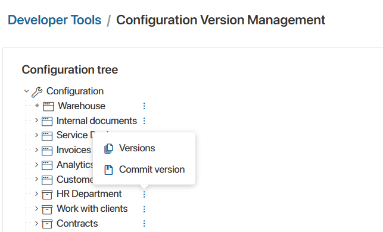Open the Developer Tools breadcrumb link
This screenshot has height=232, width=383.
[x=54, y=20]
